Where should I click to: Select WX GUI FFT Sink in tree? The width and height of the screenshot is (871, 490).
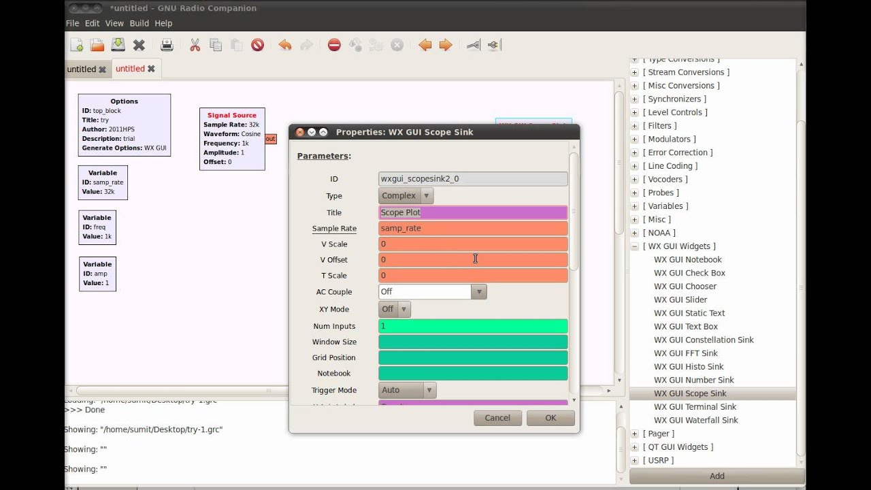point(686,353)
